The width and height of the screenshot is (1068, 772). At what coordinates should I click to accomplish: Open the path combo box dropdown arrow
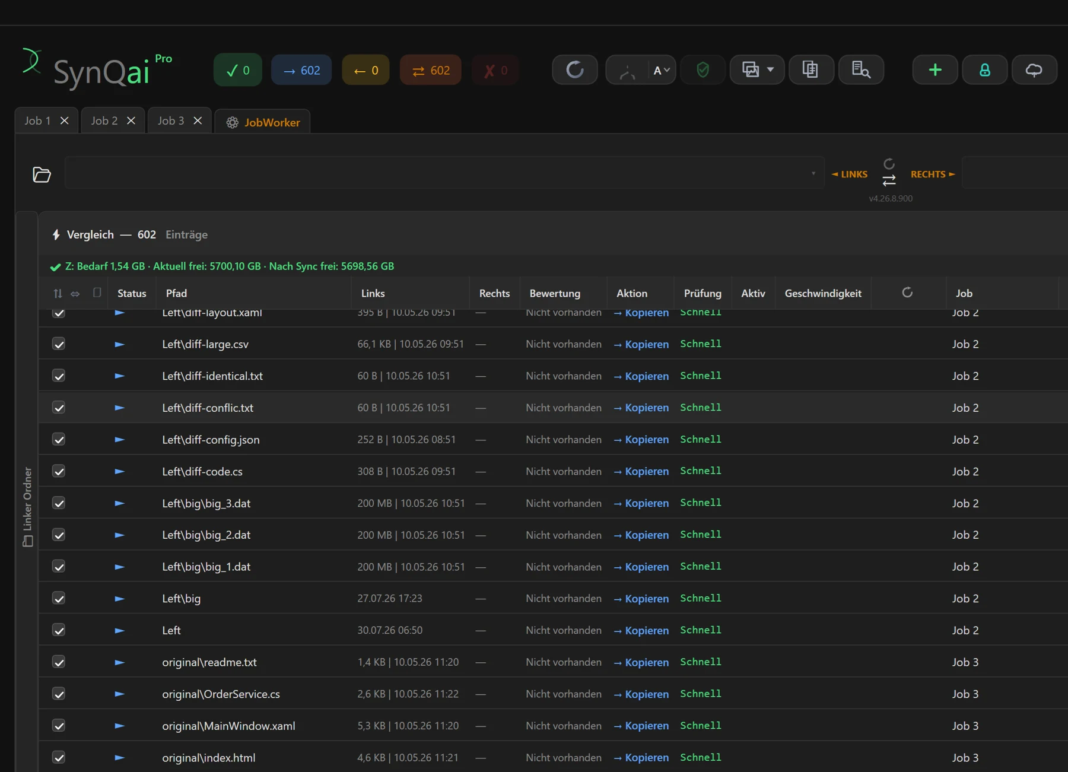point(813,173)
